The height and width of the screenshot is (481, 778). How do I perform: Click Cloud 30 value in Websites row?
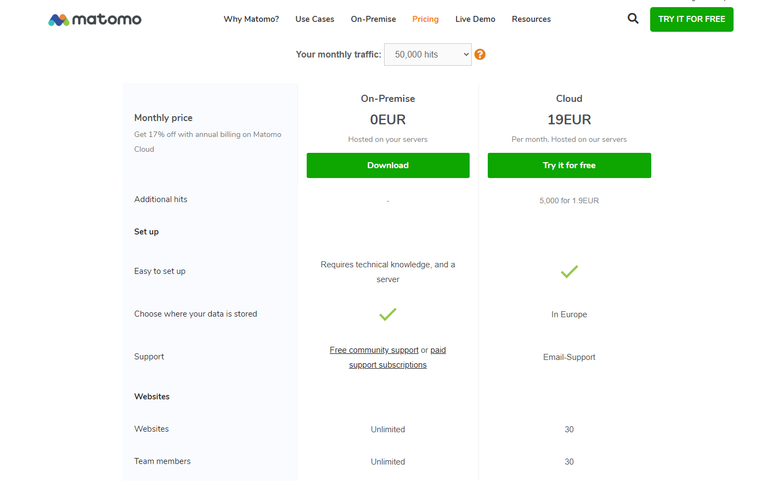569,430
